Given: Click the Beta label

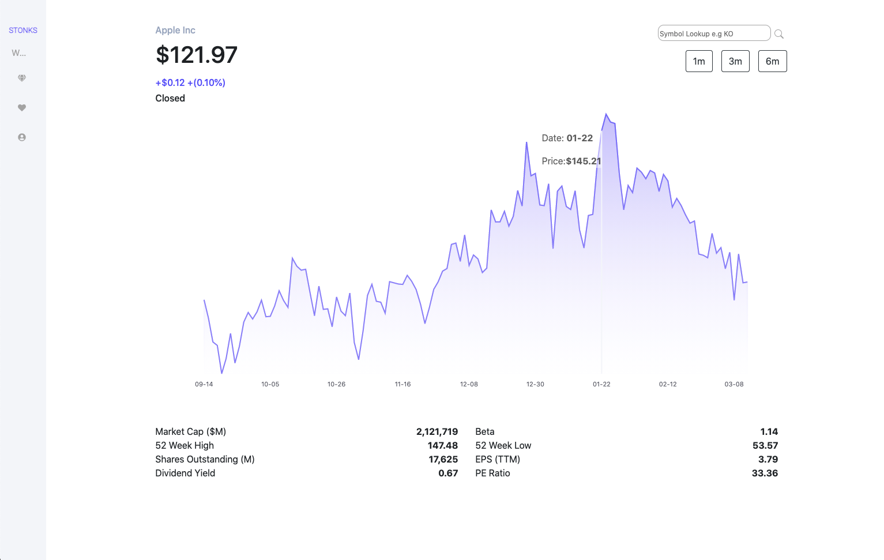Looking at the screenshot, I should point(485,431).
